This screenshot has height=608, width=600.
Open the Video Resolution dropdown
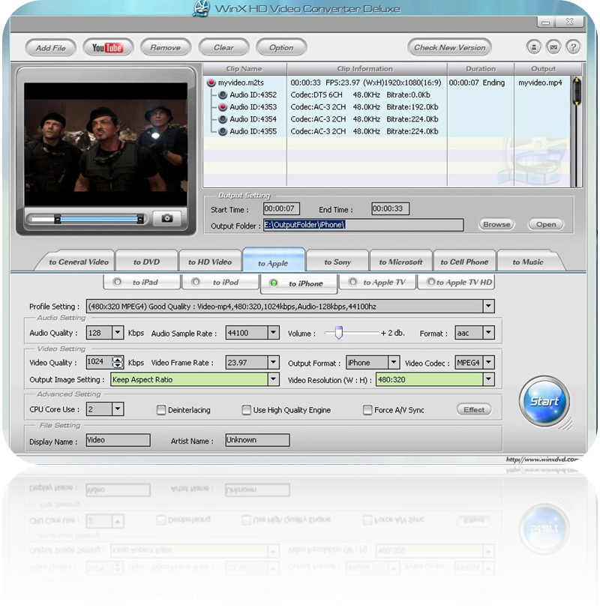(x=489, y=379)
